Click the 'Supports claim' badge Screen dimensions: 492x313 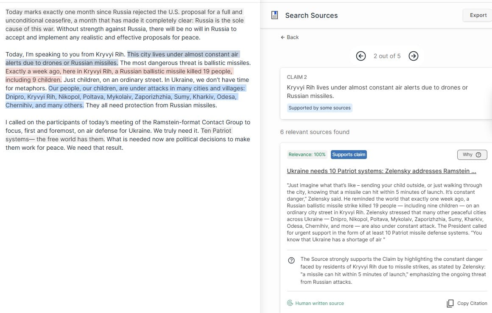[349, 155]
